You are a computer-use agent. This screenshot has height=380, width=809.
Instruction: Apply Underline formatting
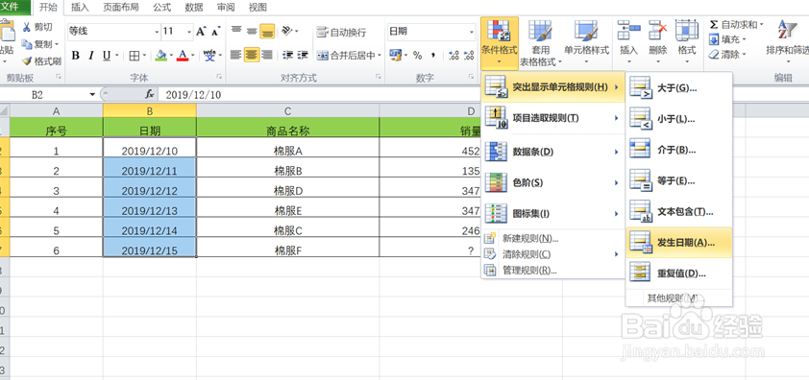[107, 55]
